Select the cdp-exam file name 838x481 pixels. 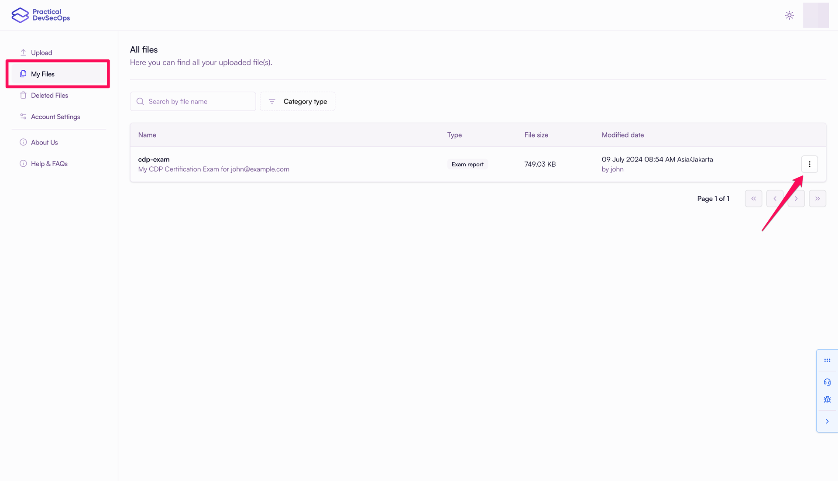pos(154,160)
